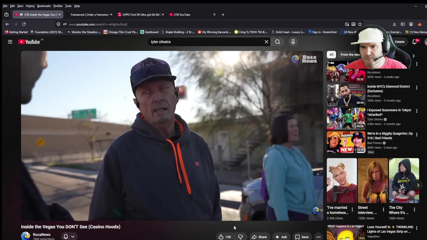This screenshot has height=240, width=427.
Task: Open options for Lose Yourself in Twinkling video
Action: pos(416,228)
